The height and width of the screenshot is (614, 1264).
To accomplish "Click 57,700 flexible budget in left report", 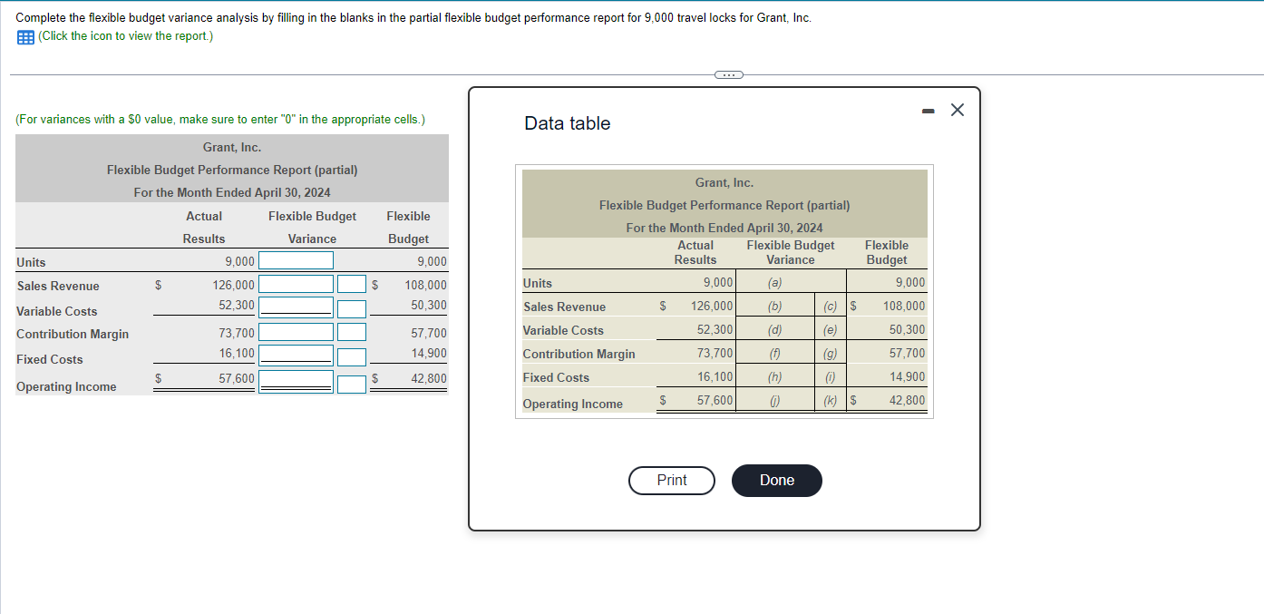I will point(429,334).
